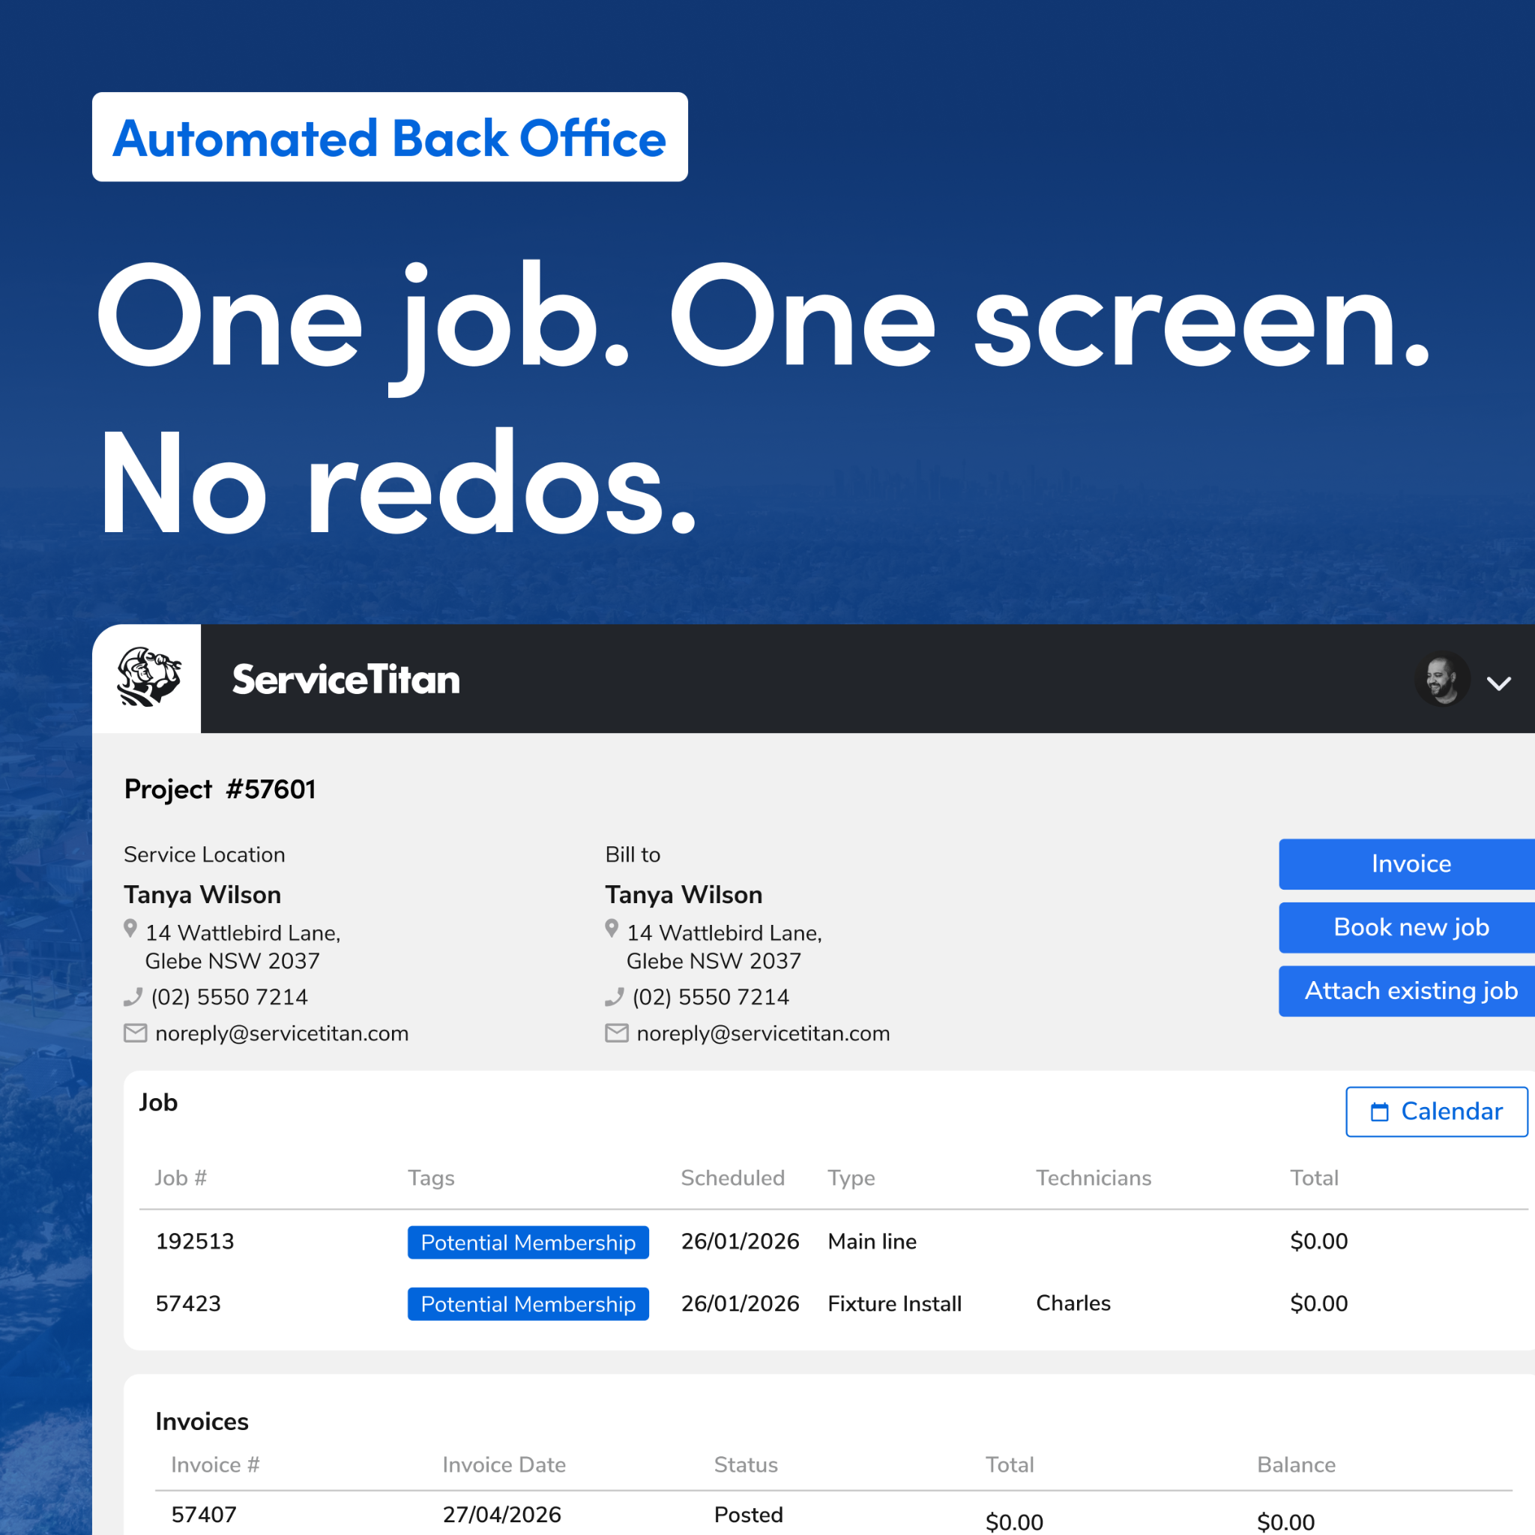The height and width of the screenshot is (1535, 1535).
Task: Click the Invoices section heading
Action: [202, 1421]
